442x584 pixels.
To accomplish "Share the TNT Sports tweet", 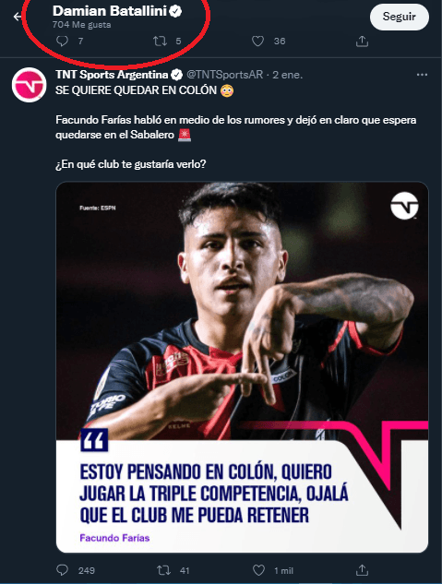I will point(362,570).
